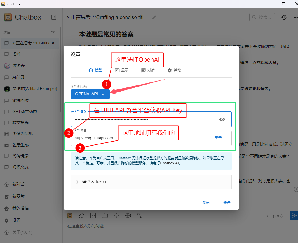Click the API 密钥 password field

coord(151,119)
